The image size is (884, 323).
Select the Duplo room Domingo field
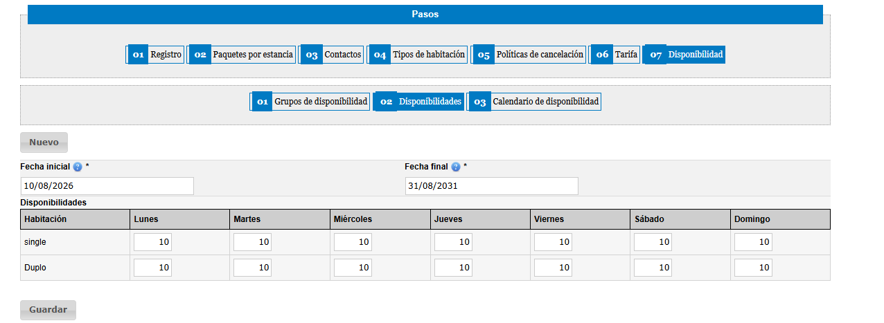pos(753,268)
